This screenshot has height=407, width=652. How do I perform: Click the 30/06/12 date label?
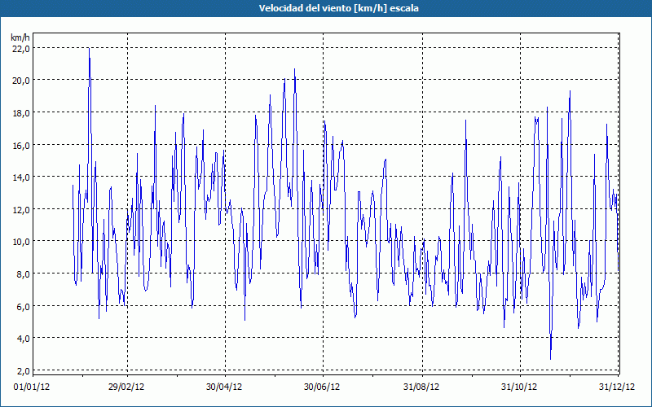point(322,387)
